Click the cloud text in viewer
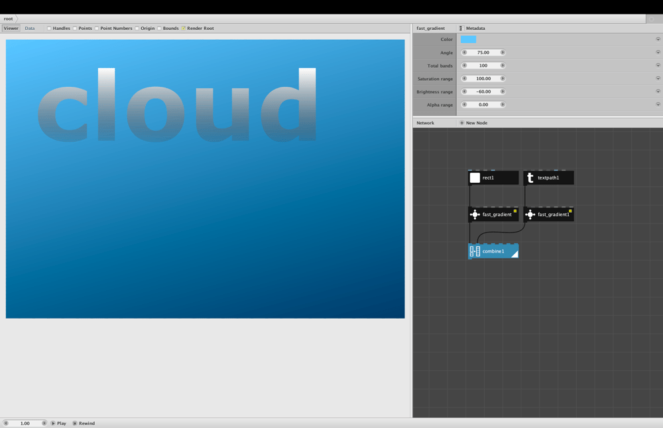Screen dimensions: 663x428 click(177, 105)
